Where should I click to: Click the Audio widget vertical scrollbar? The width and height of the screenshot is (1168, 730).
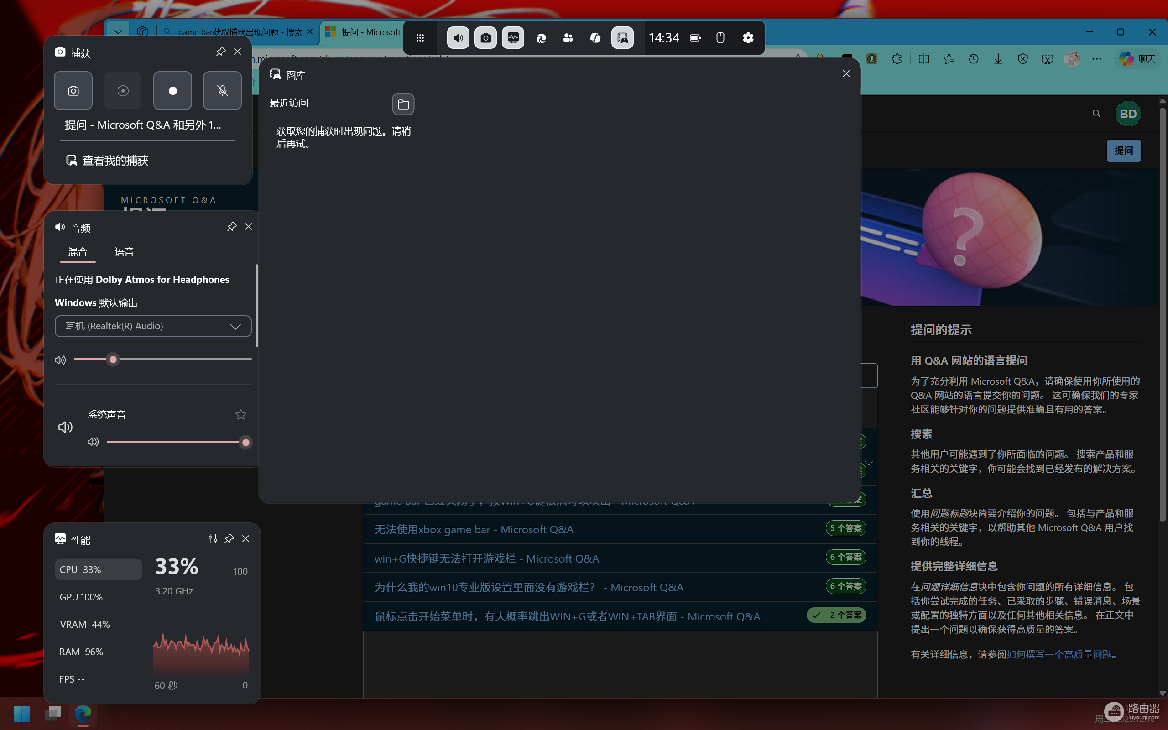coord(257,305)
